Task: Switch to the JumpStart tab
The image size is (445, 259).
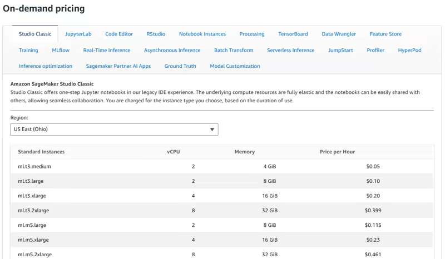Action: (340, 50)
